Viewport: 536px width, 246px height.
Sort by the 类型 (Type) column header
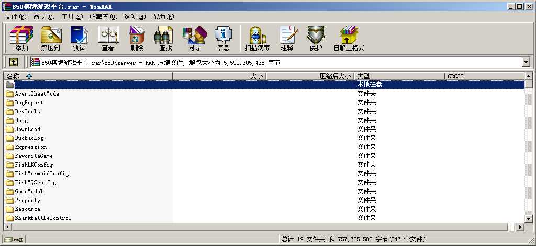click(x=399, y=76)
